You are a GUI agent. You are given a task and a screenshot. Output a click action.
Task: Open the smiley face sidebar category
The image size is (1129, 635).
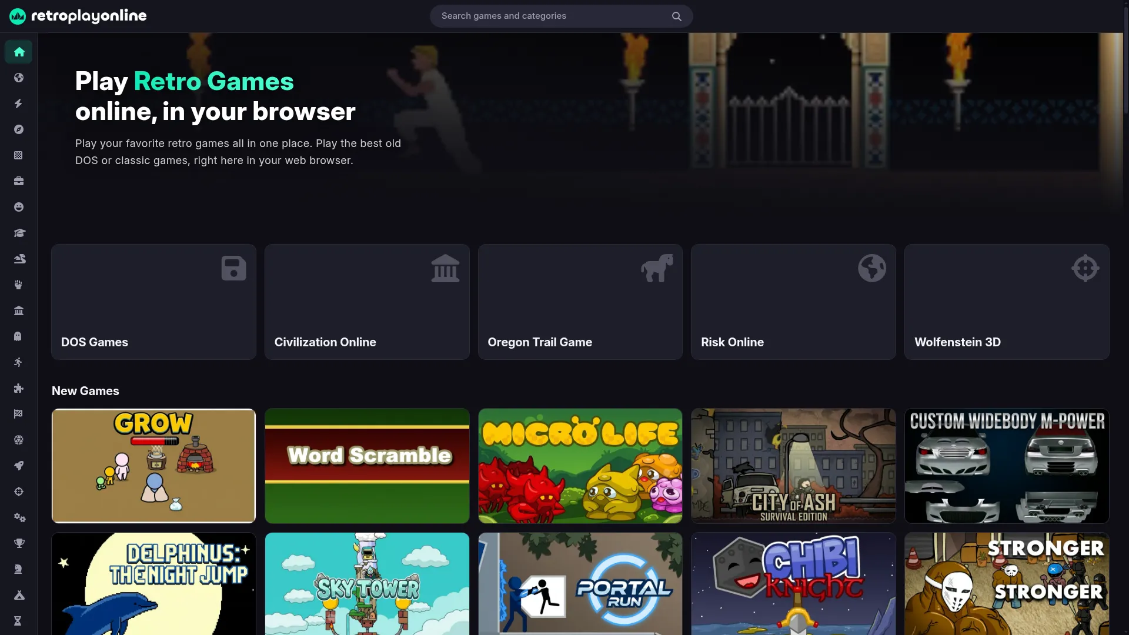[19, 207]
